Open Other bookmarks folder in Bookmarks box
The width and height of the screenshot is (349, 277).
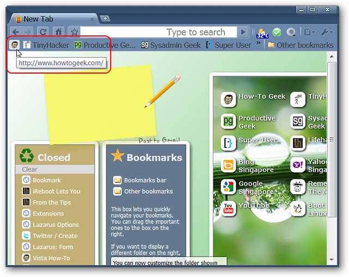click(x=143, y=191)
